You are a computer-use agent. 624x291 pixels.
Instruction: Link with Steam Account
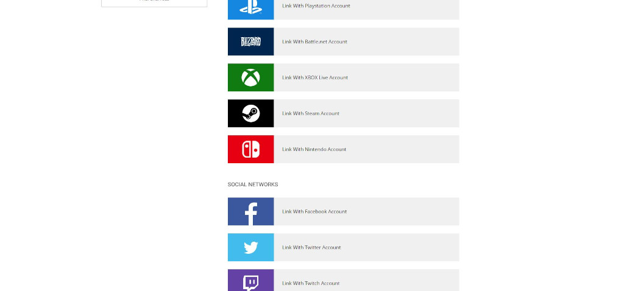click(x=344, y=113)
